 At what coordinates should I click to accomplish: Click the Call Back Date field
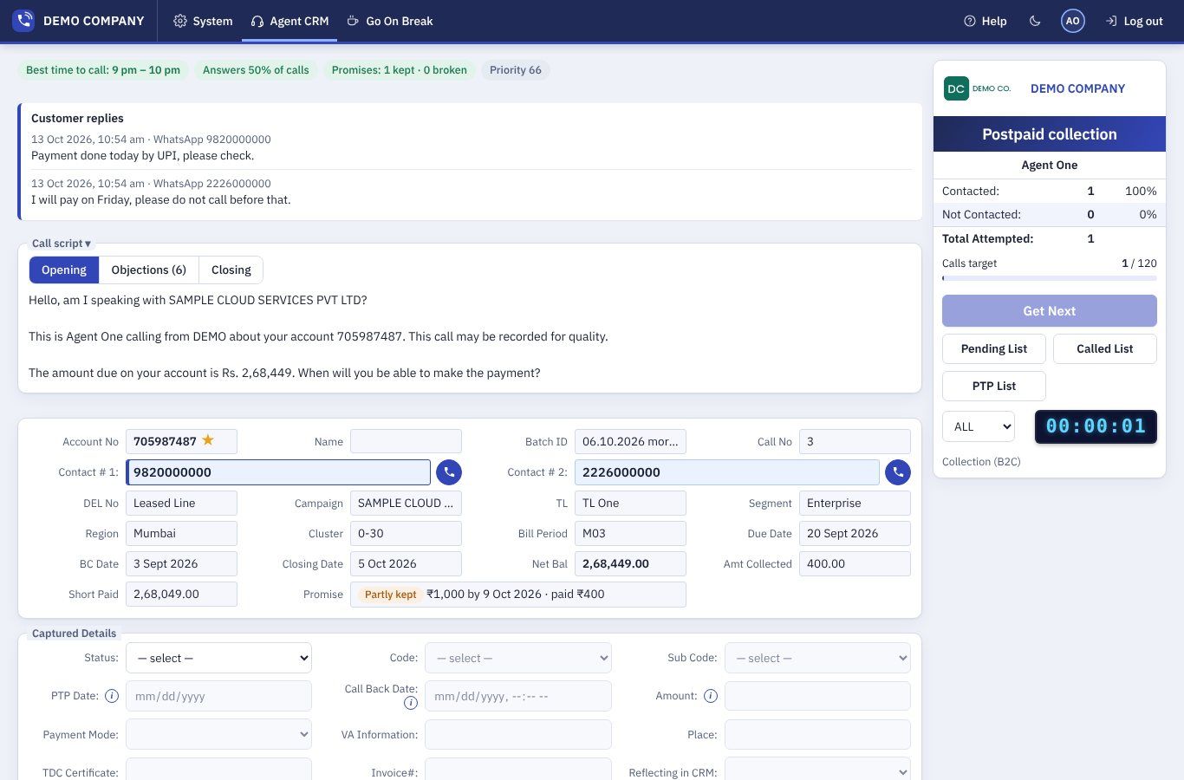pos(518,696)
